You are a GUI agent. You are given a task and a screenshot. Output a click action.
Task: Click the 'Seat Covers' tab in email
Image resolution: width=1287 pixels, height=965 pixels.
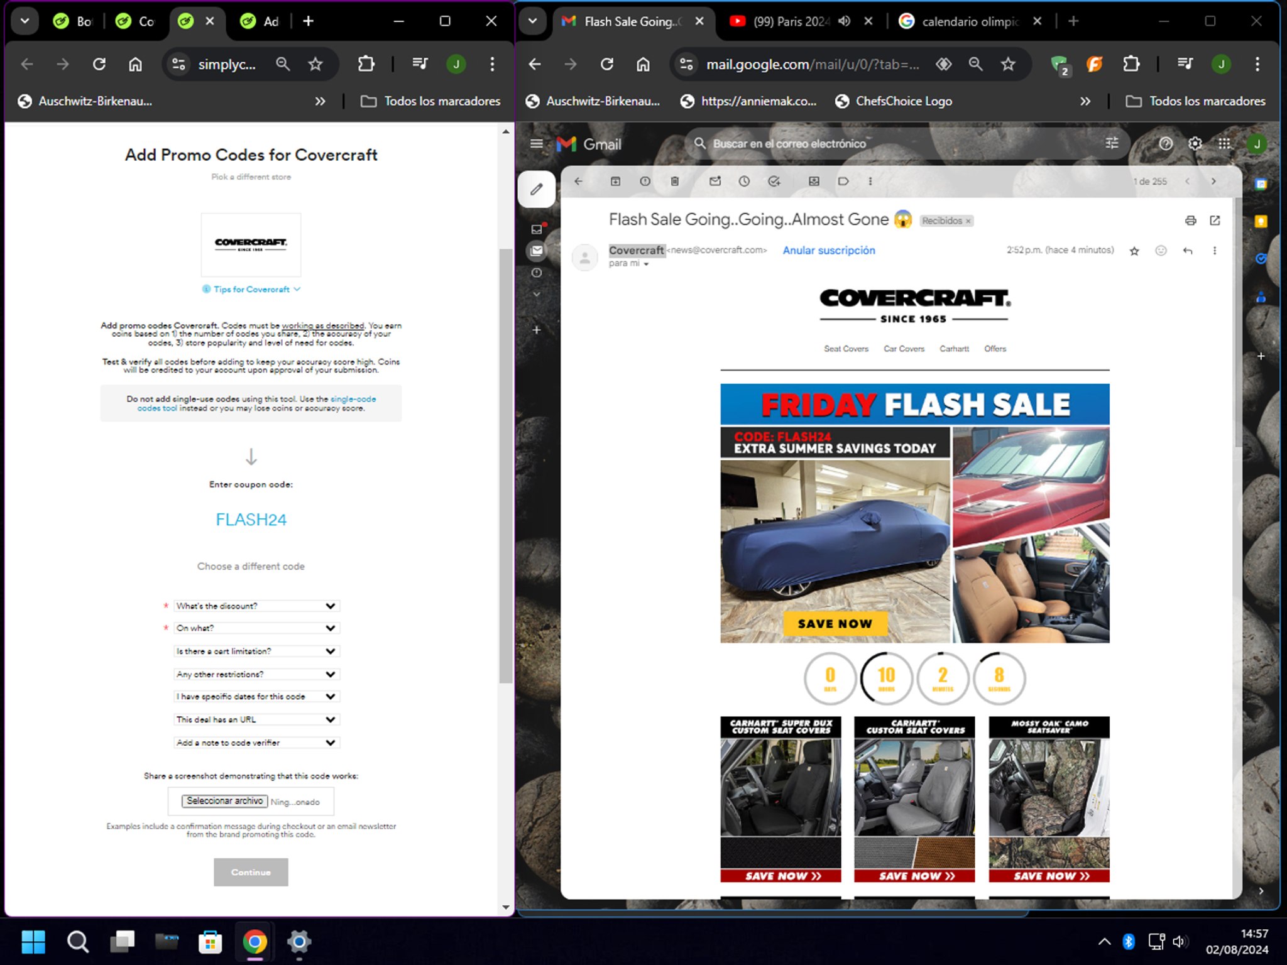[845, 349]
